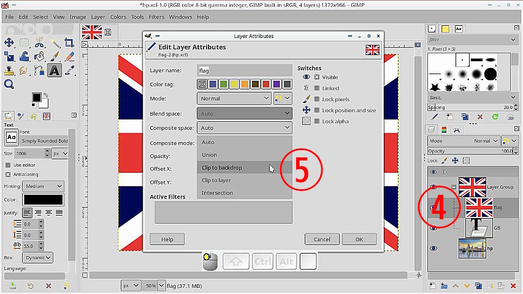Delete the layer with the red X

(513, 286)
